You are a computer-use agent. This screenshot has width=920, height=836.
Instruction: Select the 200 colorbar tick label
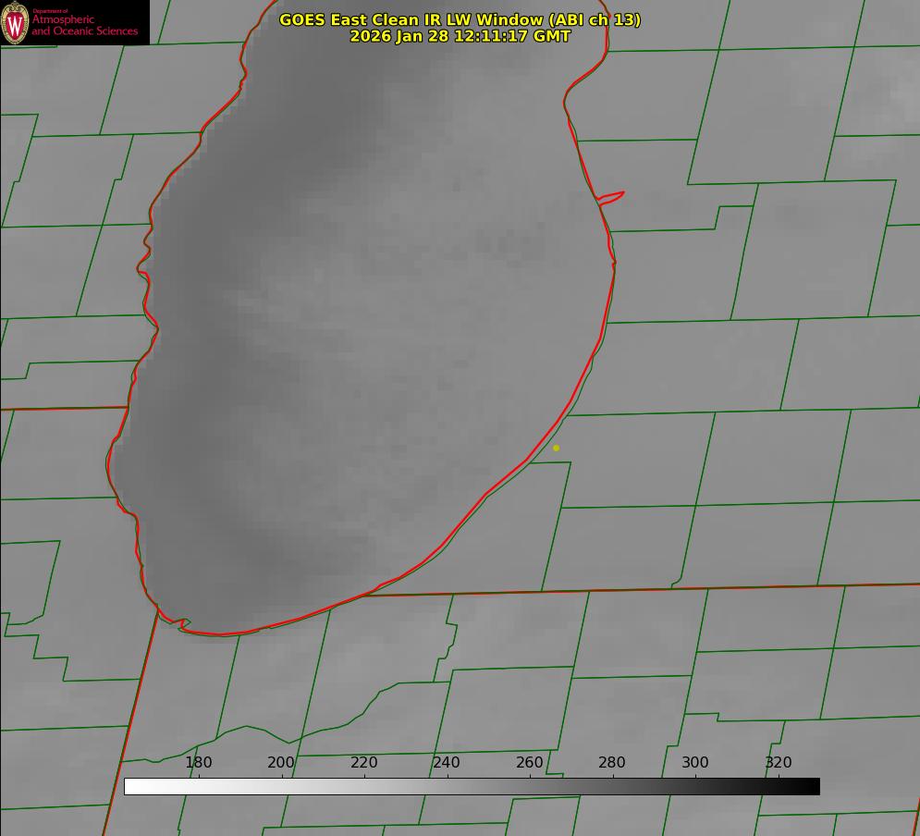(x=281, y=763)
